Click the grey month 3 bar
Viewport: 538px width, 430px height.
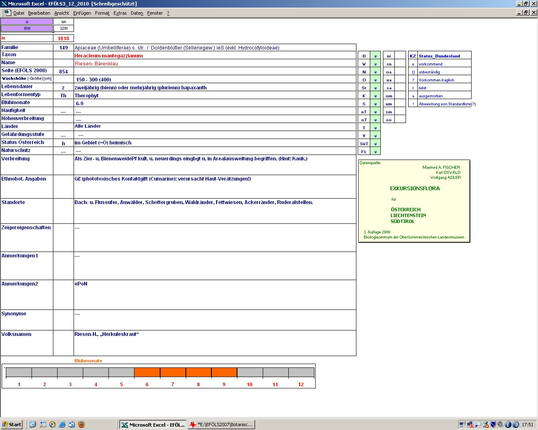point(70,372)
